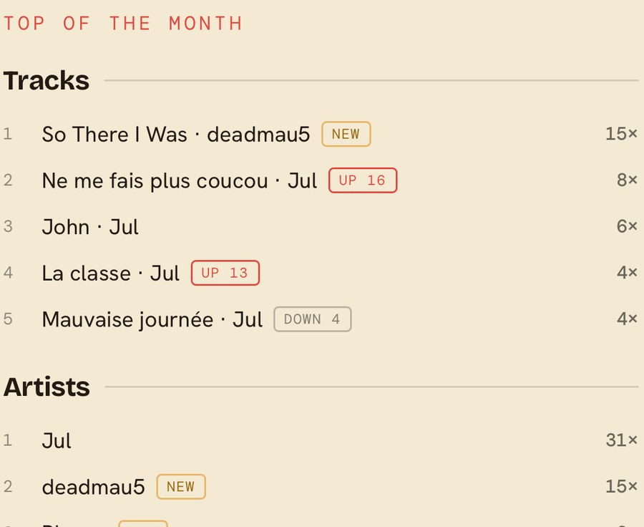Click the Tracks section heading
The height and width of the screenshot is (527, 644).
coord(47,80)
